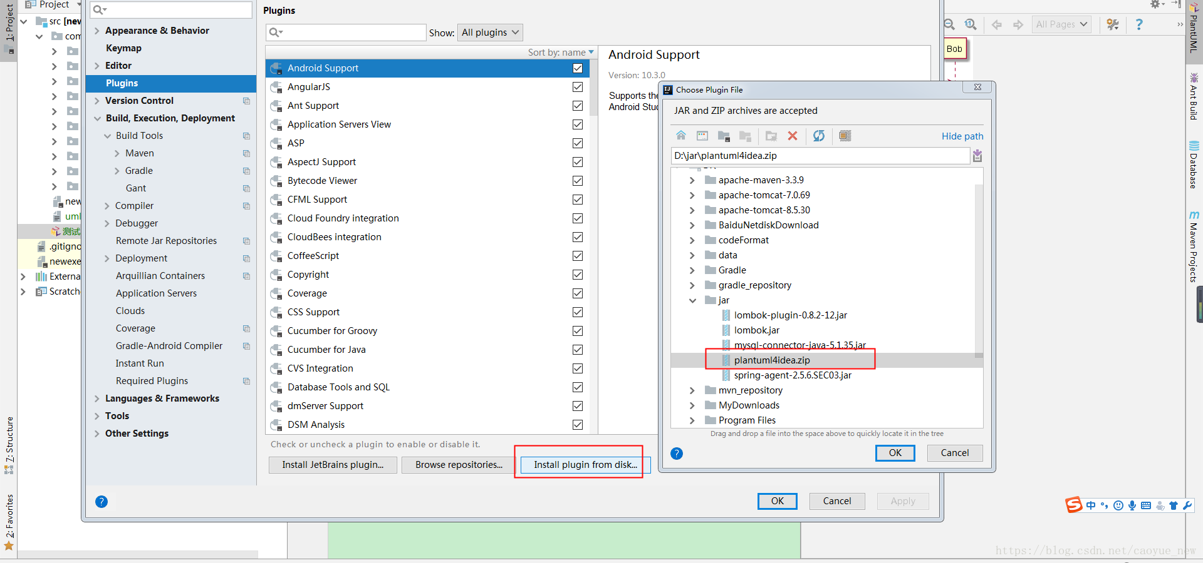Click OK in Settings dialog

tap(778, 501)
